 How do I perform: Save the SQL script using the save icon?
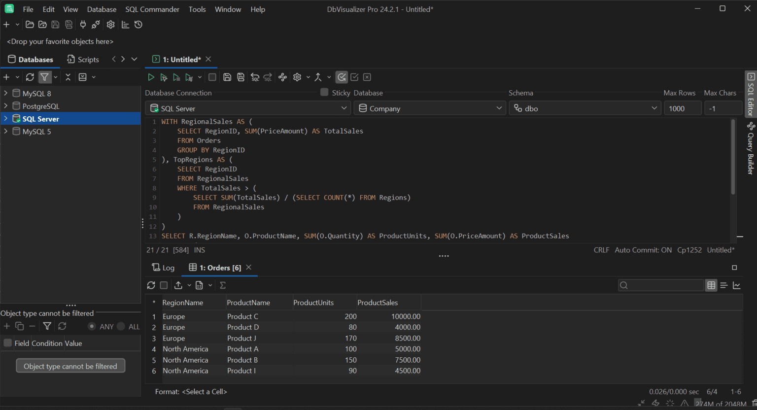pyautogui.click(x=227, y=77)
